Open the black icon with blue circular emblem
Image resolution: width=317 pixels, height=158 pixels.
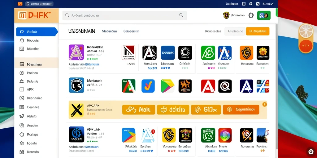tap(76, 134)
